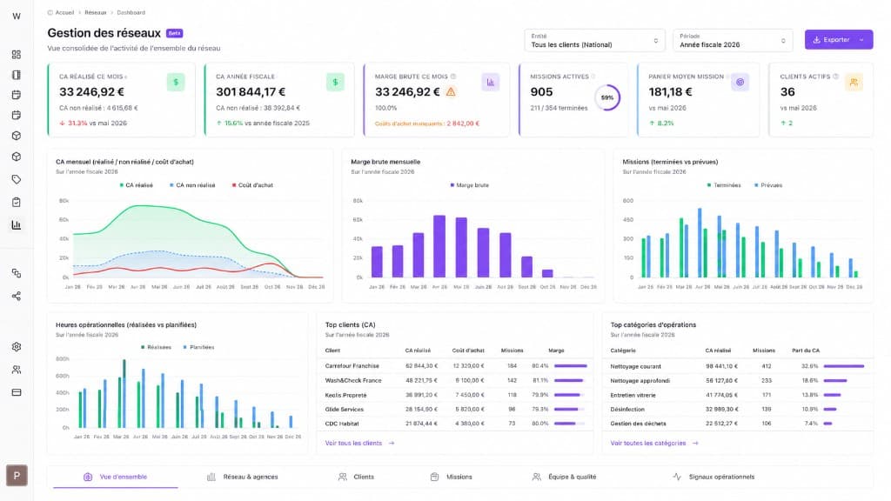Screen dimensions: 891x501
Task: Open the share nodes sidebar icon
Action: 17,296
